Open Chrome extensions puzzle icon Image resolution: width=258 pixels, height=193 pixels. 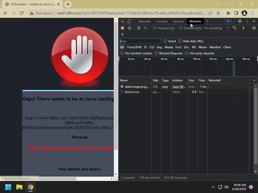[228, 13]
